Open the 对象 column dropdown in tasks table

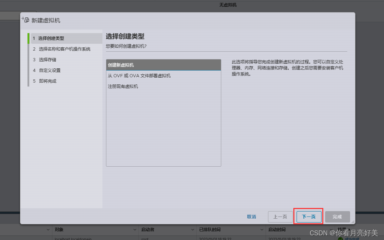[x=135, y=230]
